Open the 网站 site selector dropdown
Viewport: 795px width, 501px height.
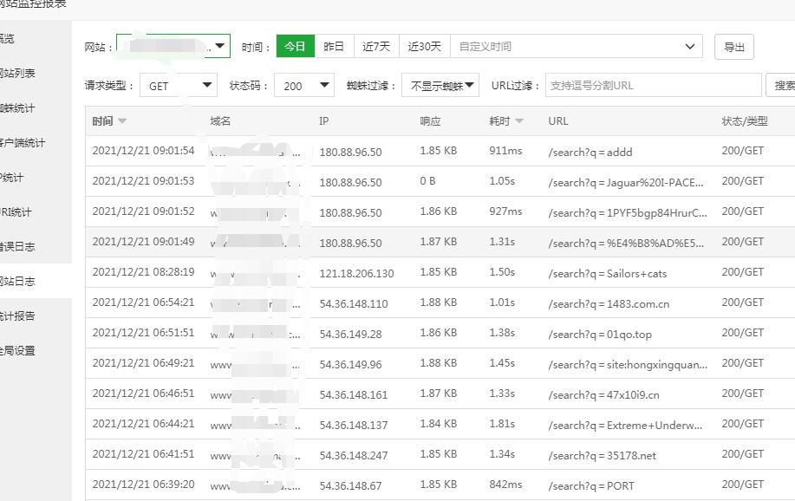[173, 46]
